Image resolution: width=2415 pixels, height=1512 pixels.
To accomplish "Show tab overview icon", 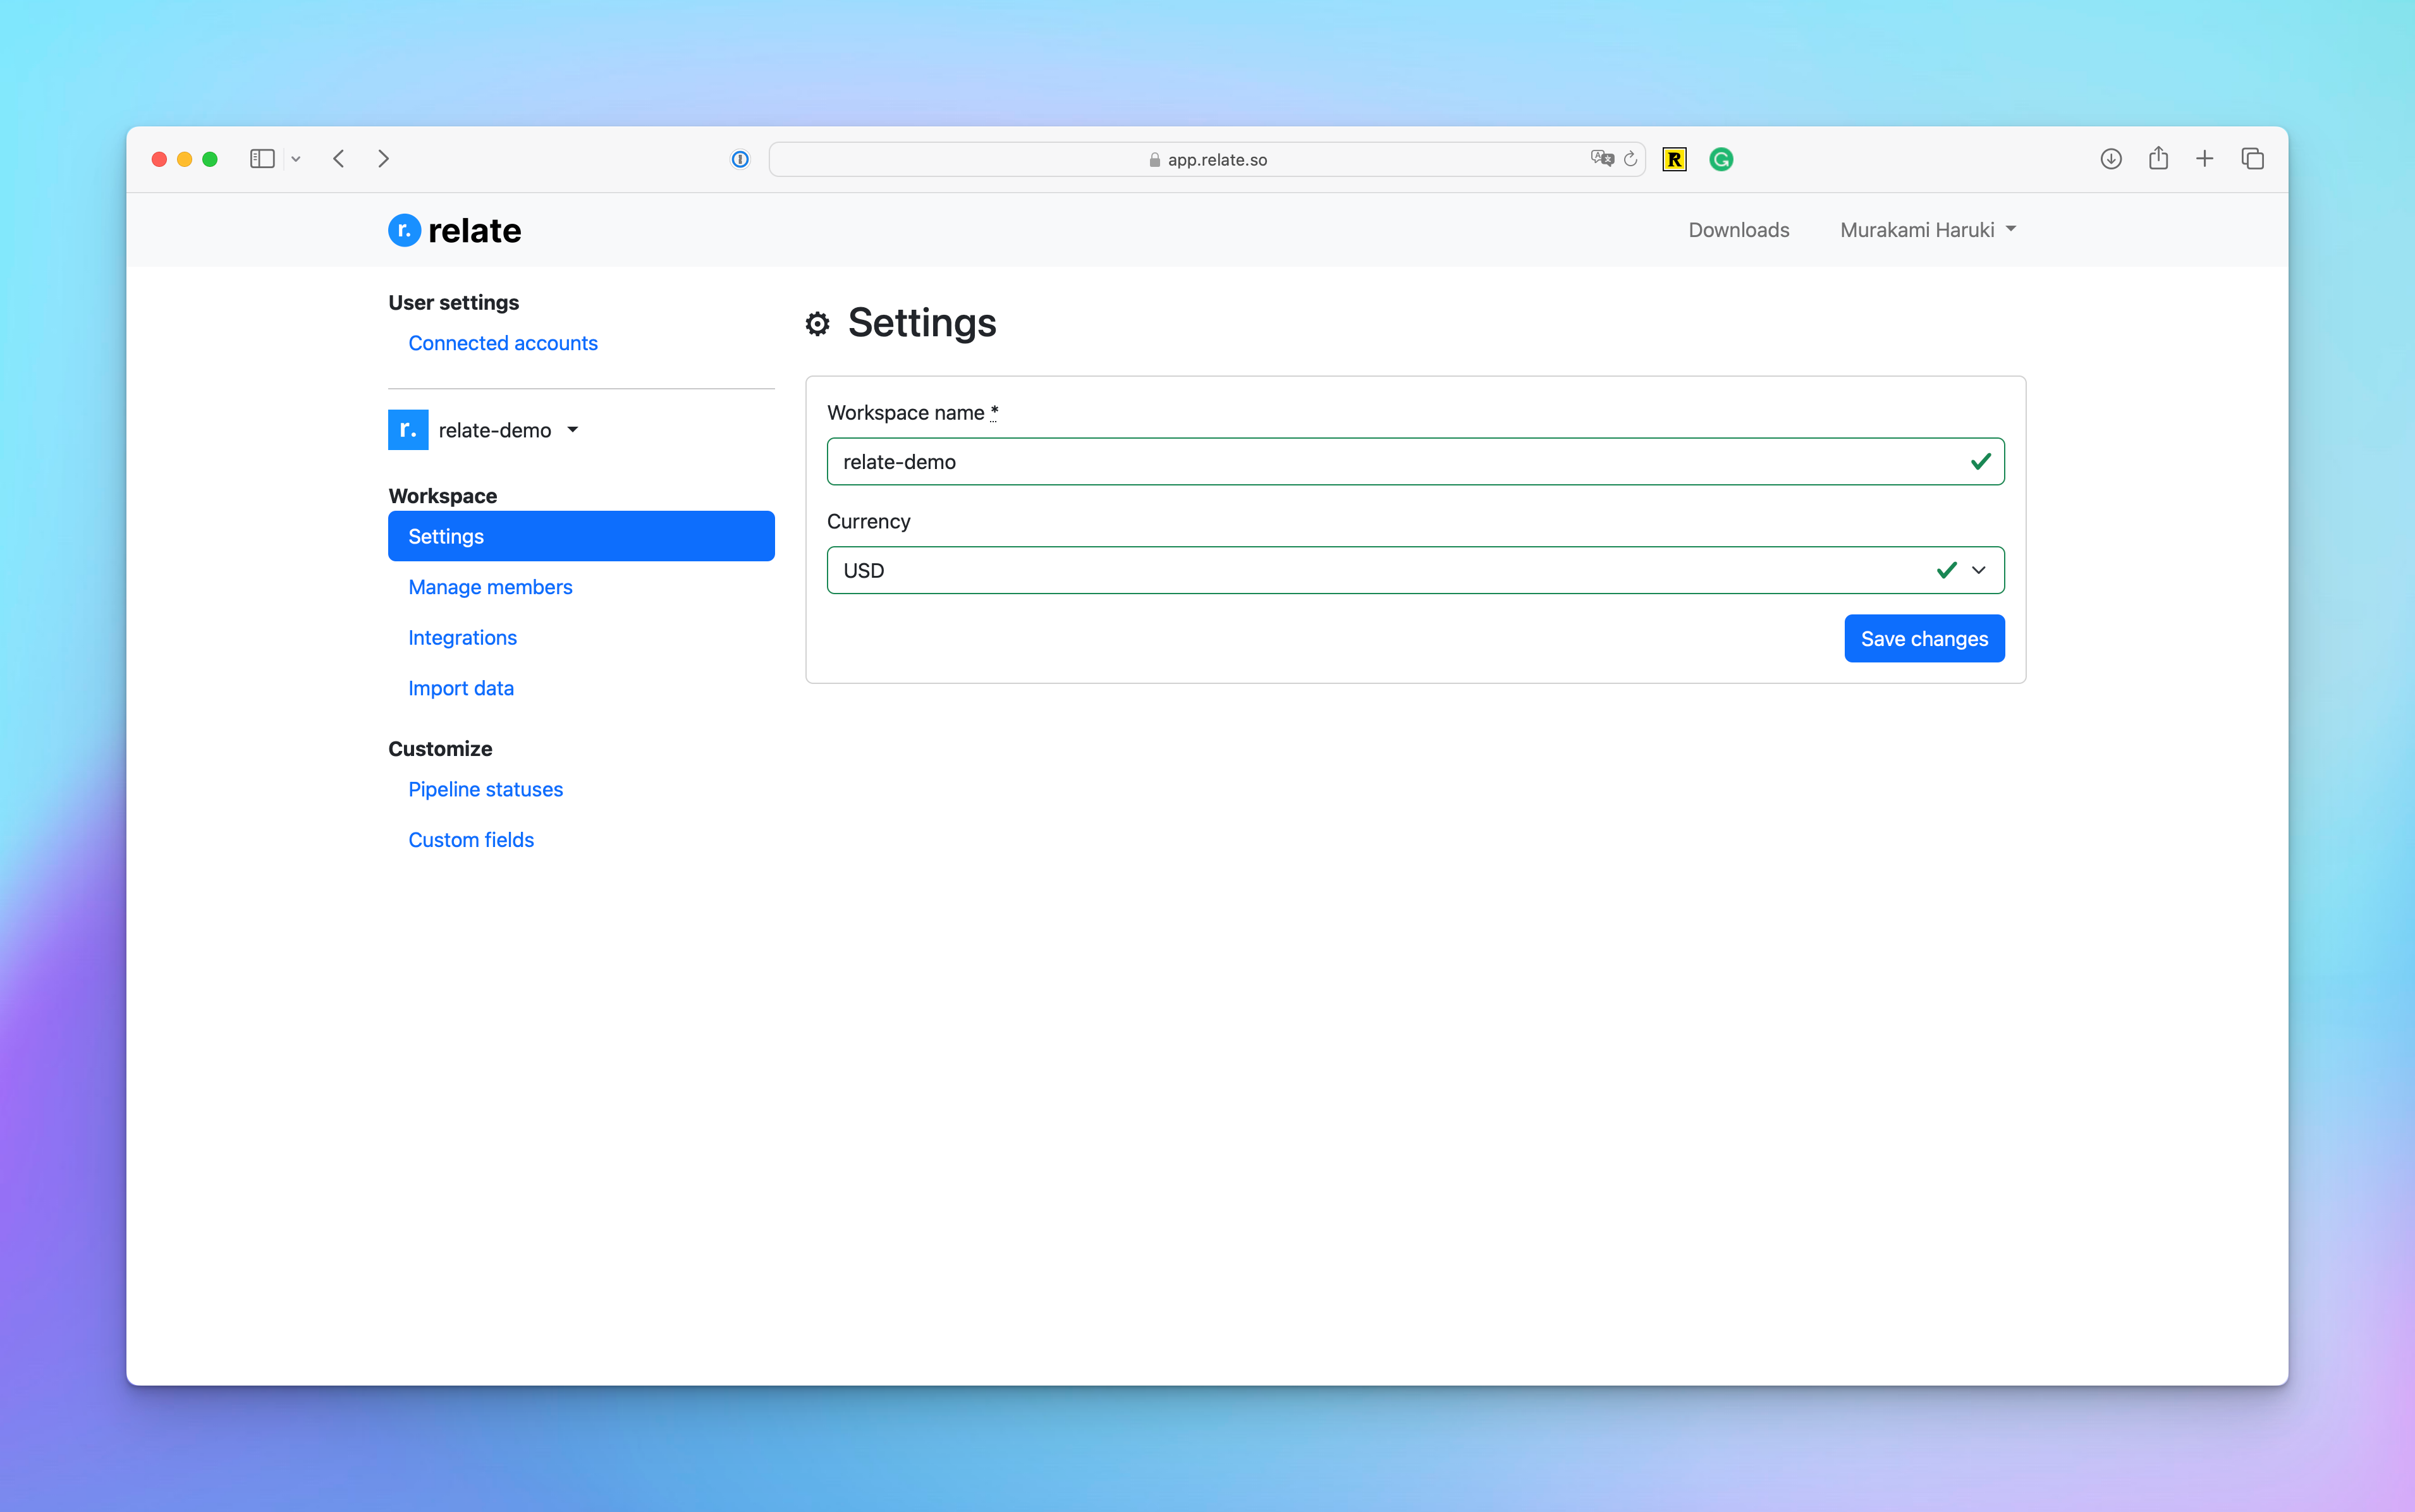I will [2252, 159].
